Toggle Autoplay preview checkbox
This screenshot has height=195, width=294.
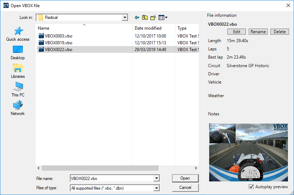click(x=251, y=187)
